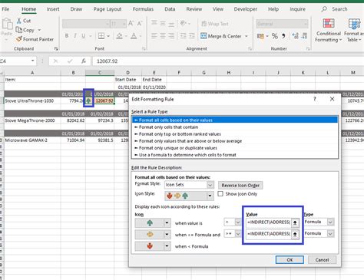Click the second Value formula input field
This screenshot has height=280, width=364.
(x=269, y=234)
